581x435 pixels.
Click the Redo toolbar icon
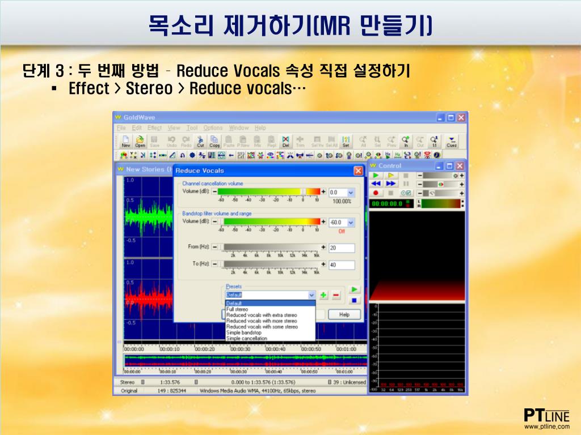click(x=186, y=141)
